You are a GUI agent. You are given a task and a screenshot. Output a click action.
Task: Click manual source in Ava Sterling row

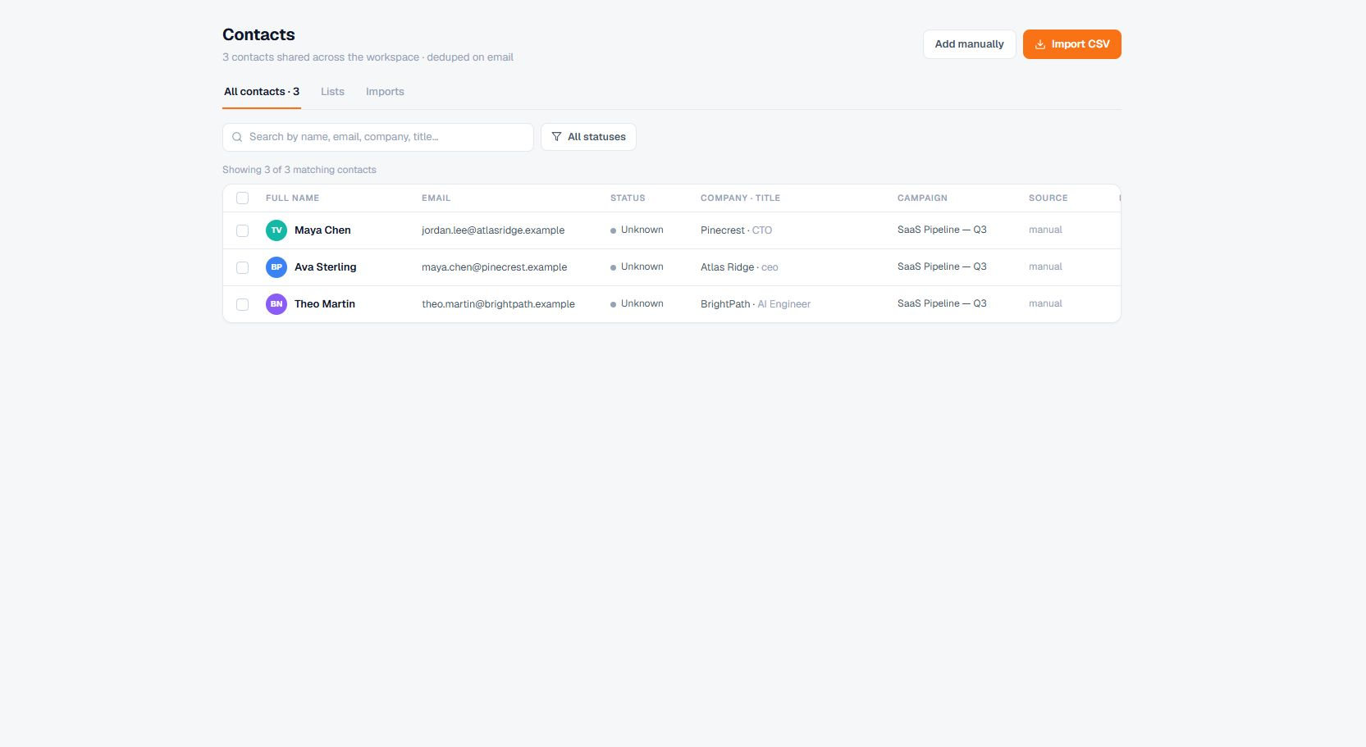tap(1045, 266)
